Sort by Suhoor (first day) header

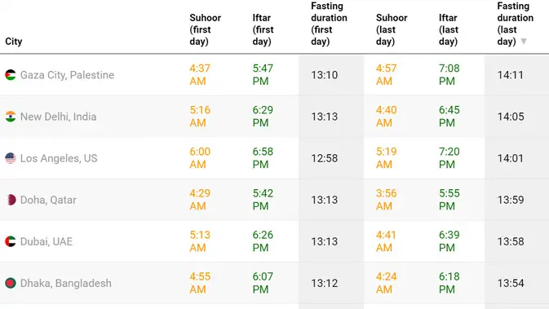click(x=206, y=29)
